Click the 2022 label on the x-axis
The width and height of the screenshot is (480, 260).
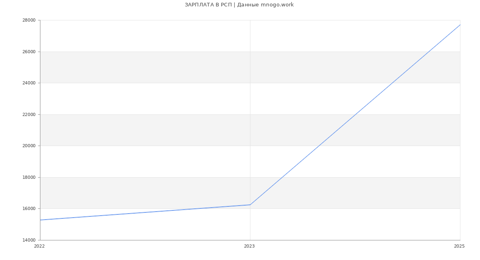tap(40, 246)
